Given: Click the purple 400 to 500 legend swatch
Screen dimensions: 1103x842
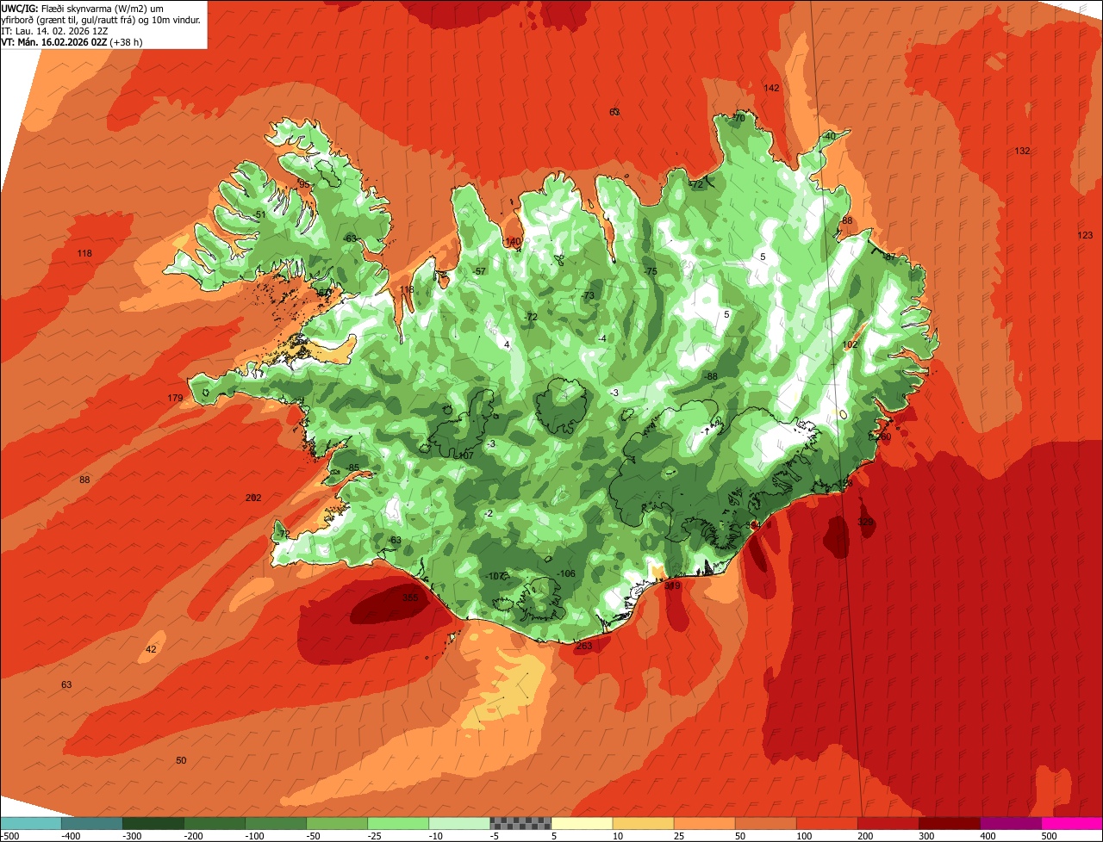Looking at the screenshot, I should pos(1011,823).
